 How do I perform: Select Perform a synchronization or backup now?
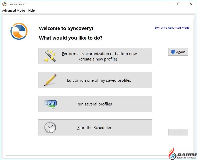[95, 56]
